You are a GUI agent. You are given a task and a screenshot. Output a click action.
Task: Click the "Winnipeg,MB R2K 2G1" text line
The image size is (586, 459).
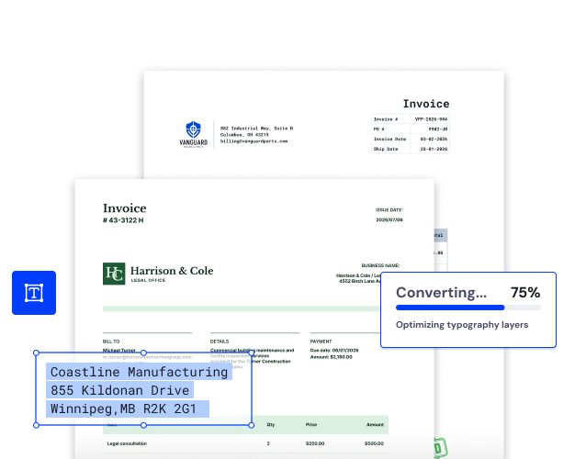click(123, 409)
